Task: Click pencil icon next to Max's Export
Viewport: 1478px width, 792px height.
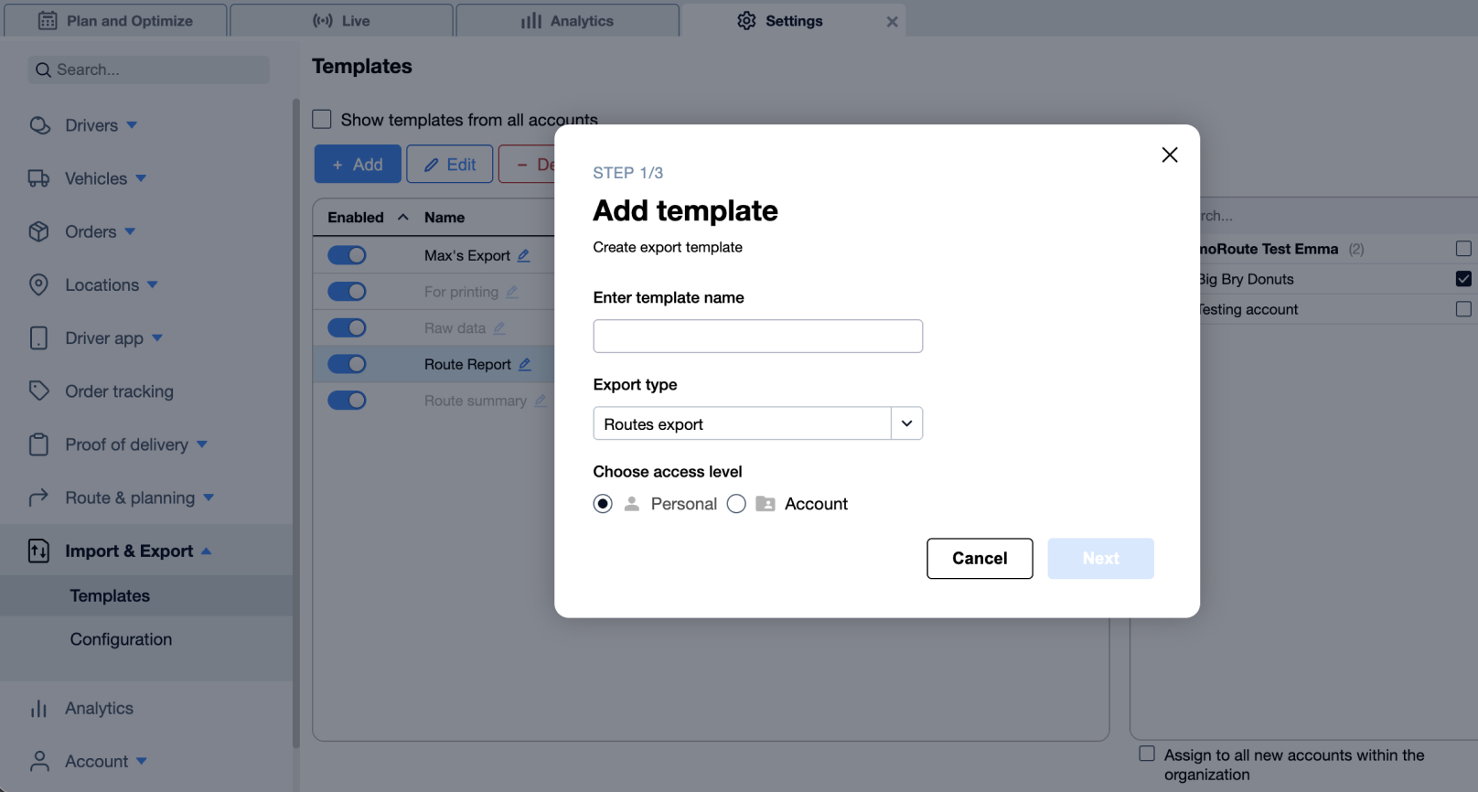Action: click(524, 255)
